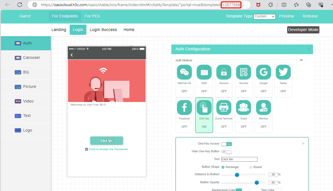Collapse the Auth Method section chevron
The width and height of the screenshot is (333, 191).
click(x=301, y=60)
